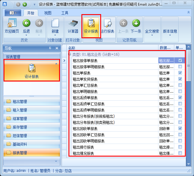Go to next record with 下一条
The image size is (194, 176).
(136, 26)
